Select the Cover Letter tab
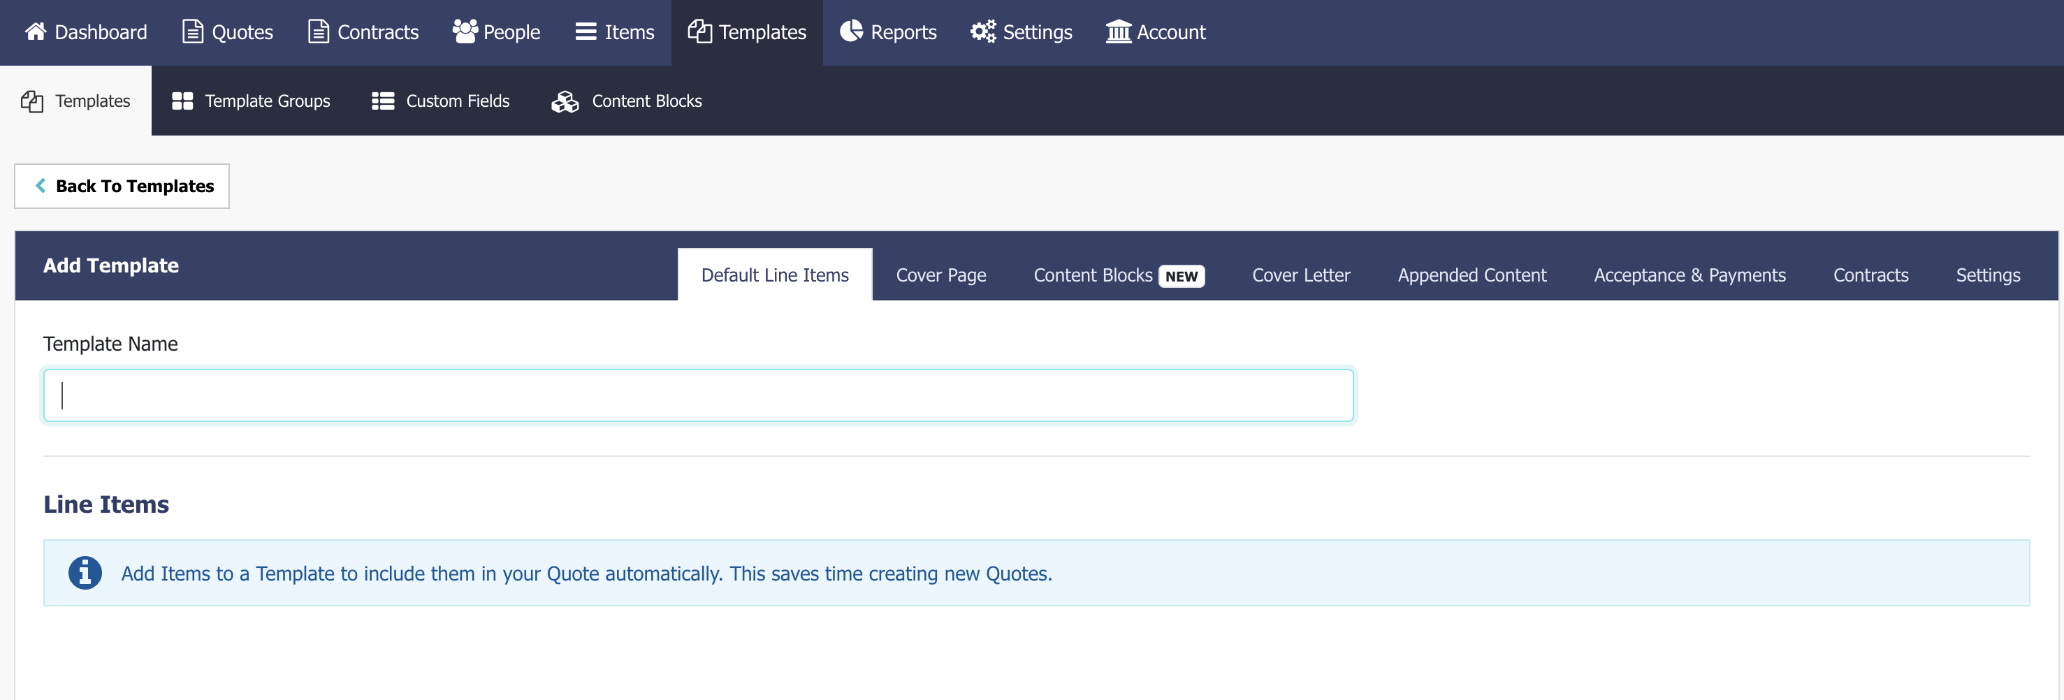The height and width of the screenshot is (700, 2064). click(x=1300, y=275)
